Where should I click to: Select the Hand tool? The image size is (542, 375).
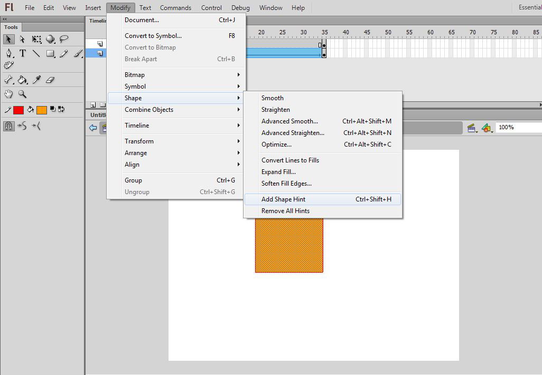pyautogui.click(x=8, y=94)
